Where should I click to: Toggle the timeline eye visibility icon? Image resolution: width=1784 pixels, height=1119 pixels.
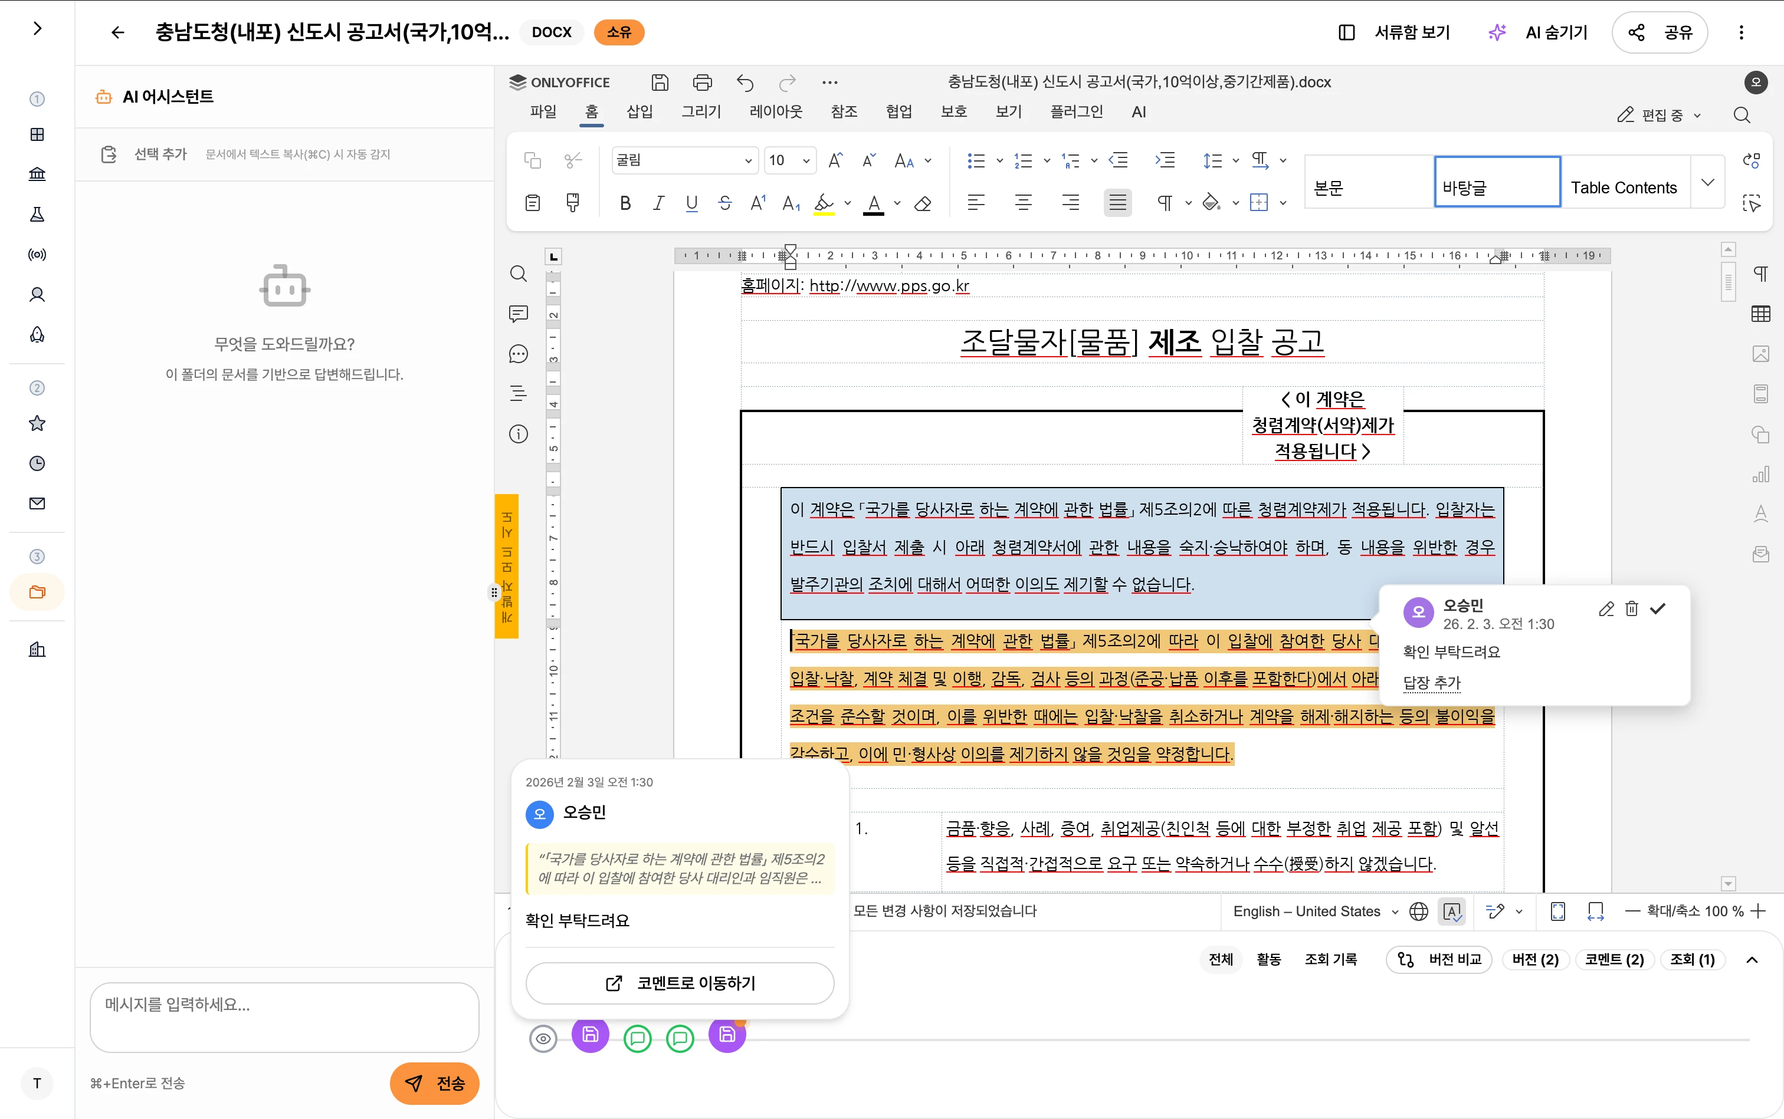pyautogui.click(x=543, y=1038)
